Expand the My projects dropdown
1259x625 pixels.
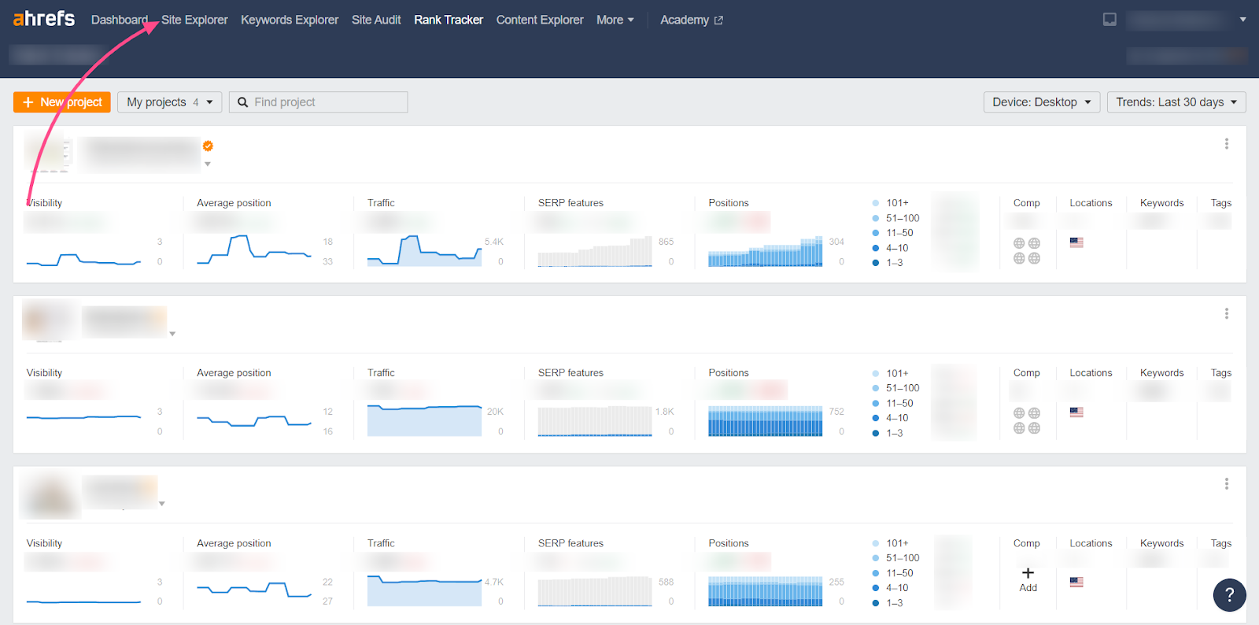tap(170, 102)
